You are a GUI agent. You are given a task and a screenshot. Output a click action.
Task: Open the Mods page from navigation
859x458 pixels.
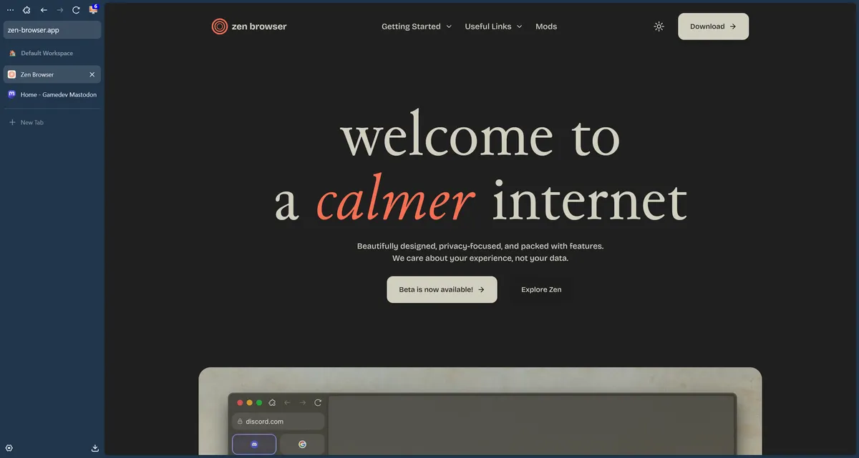tap(546, 26)
